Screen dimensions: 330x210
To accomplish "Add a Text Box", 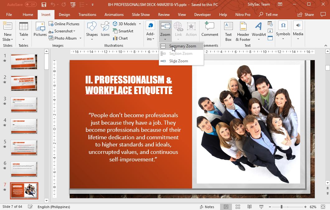I will point(228,31).
